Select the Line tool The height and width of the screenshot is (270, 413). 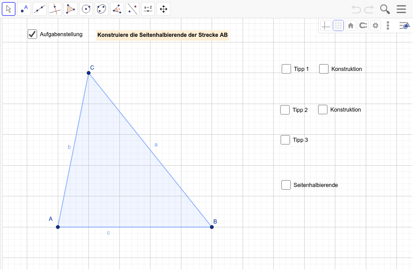point(39,9)
